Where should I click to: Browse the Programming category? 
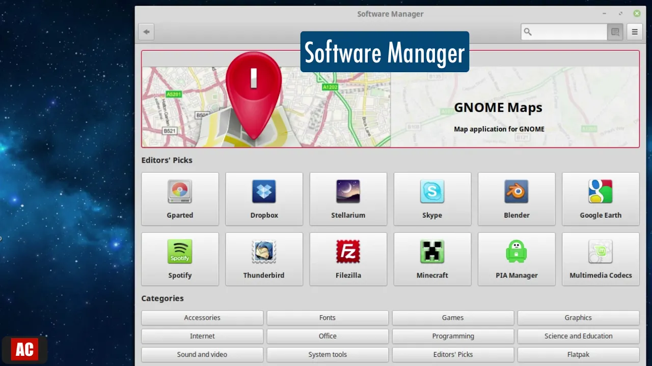pyautogui.click(x=453, y=336)
